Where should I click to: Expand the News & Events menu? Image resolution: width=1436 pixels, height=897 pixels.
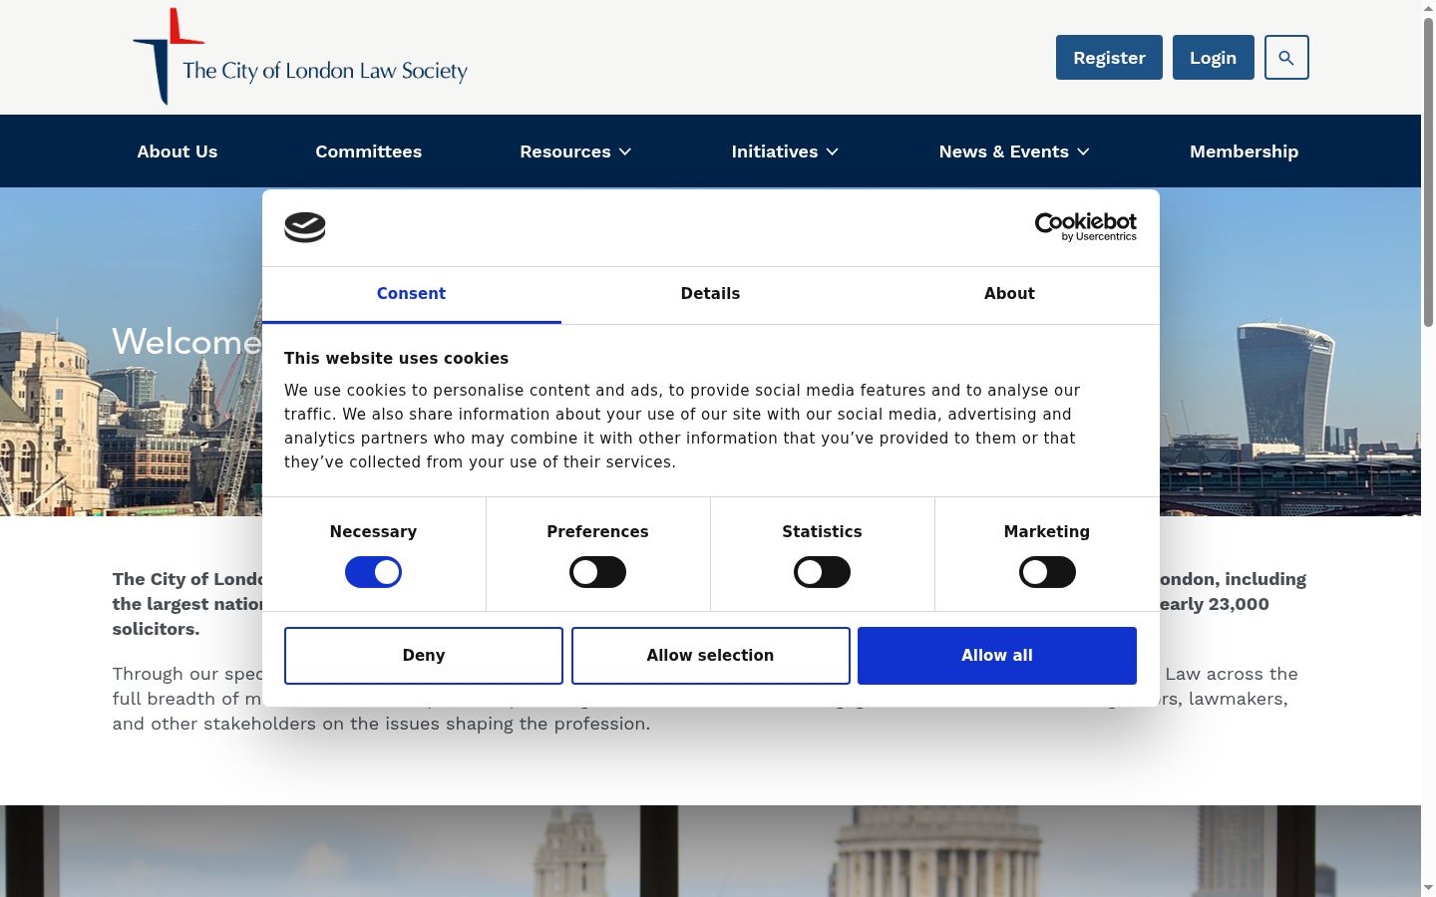pos(1014,151)
